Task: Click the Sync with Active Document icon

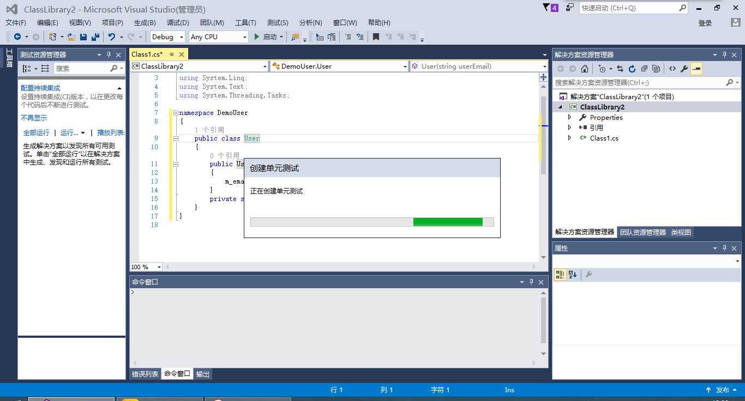Action: [620, 69]
